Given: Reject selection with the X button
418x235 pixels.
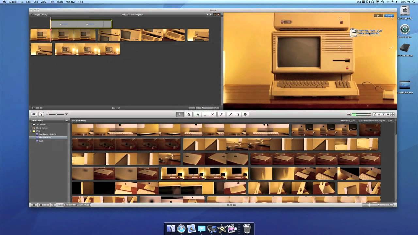Looking at the screenshot, I should point(212,114).
